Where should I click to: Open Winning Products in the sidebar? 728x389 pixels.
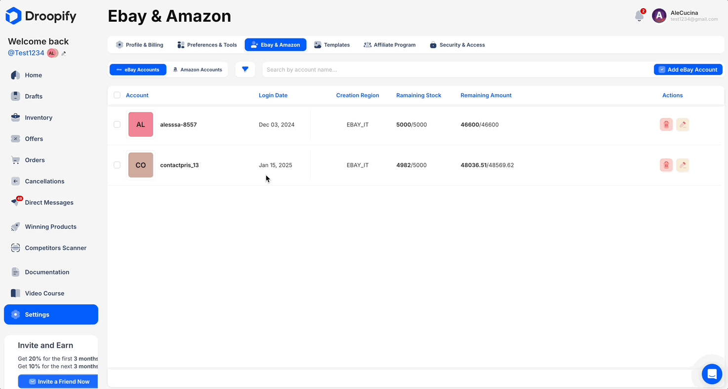click(51, 227)
